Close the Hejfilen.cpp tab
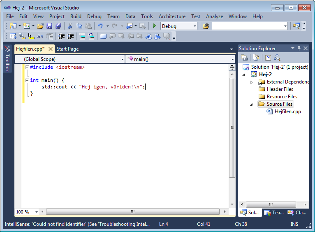 click(x=51, y=49)
